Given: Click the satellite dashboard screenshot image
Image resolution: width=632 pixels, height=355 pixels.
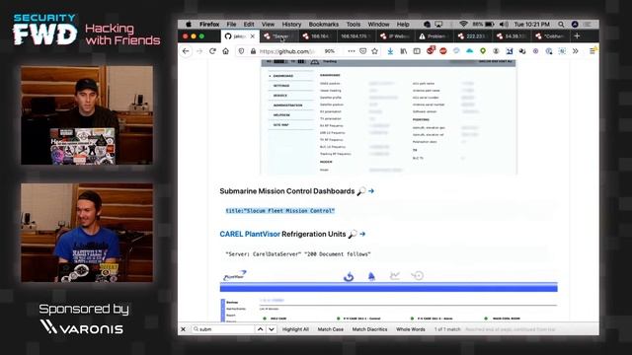Looking at the screenshot, I should (388, 116).
